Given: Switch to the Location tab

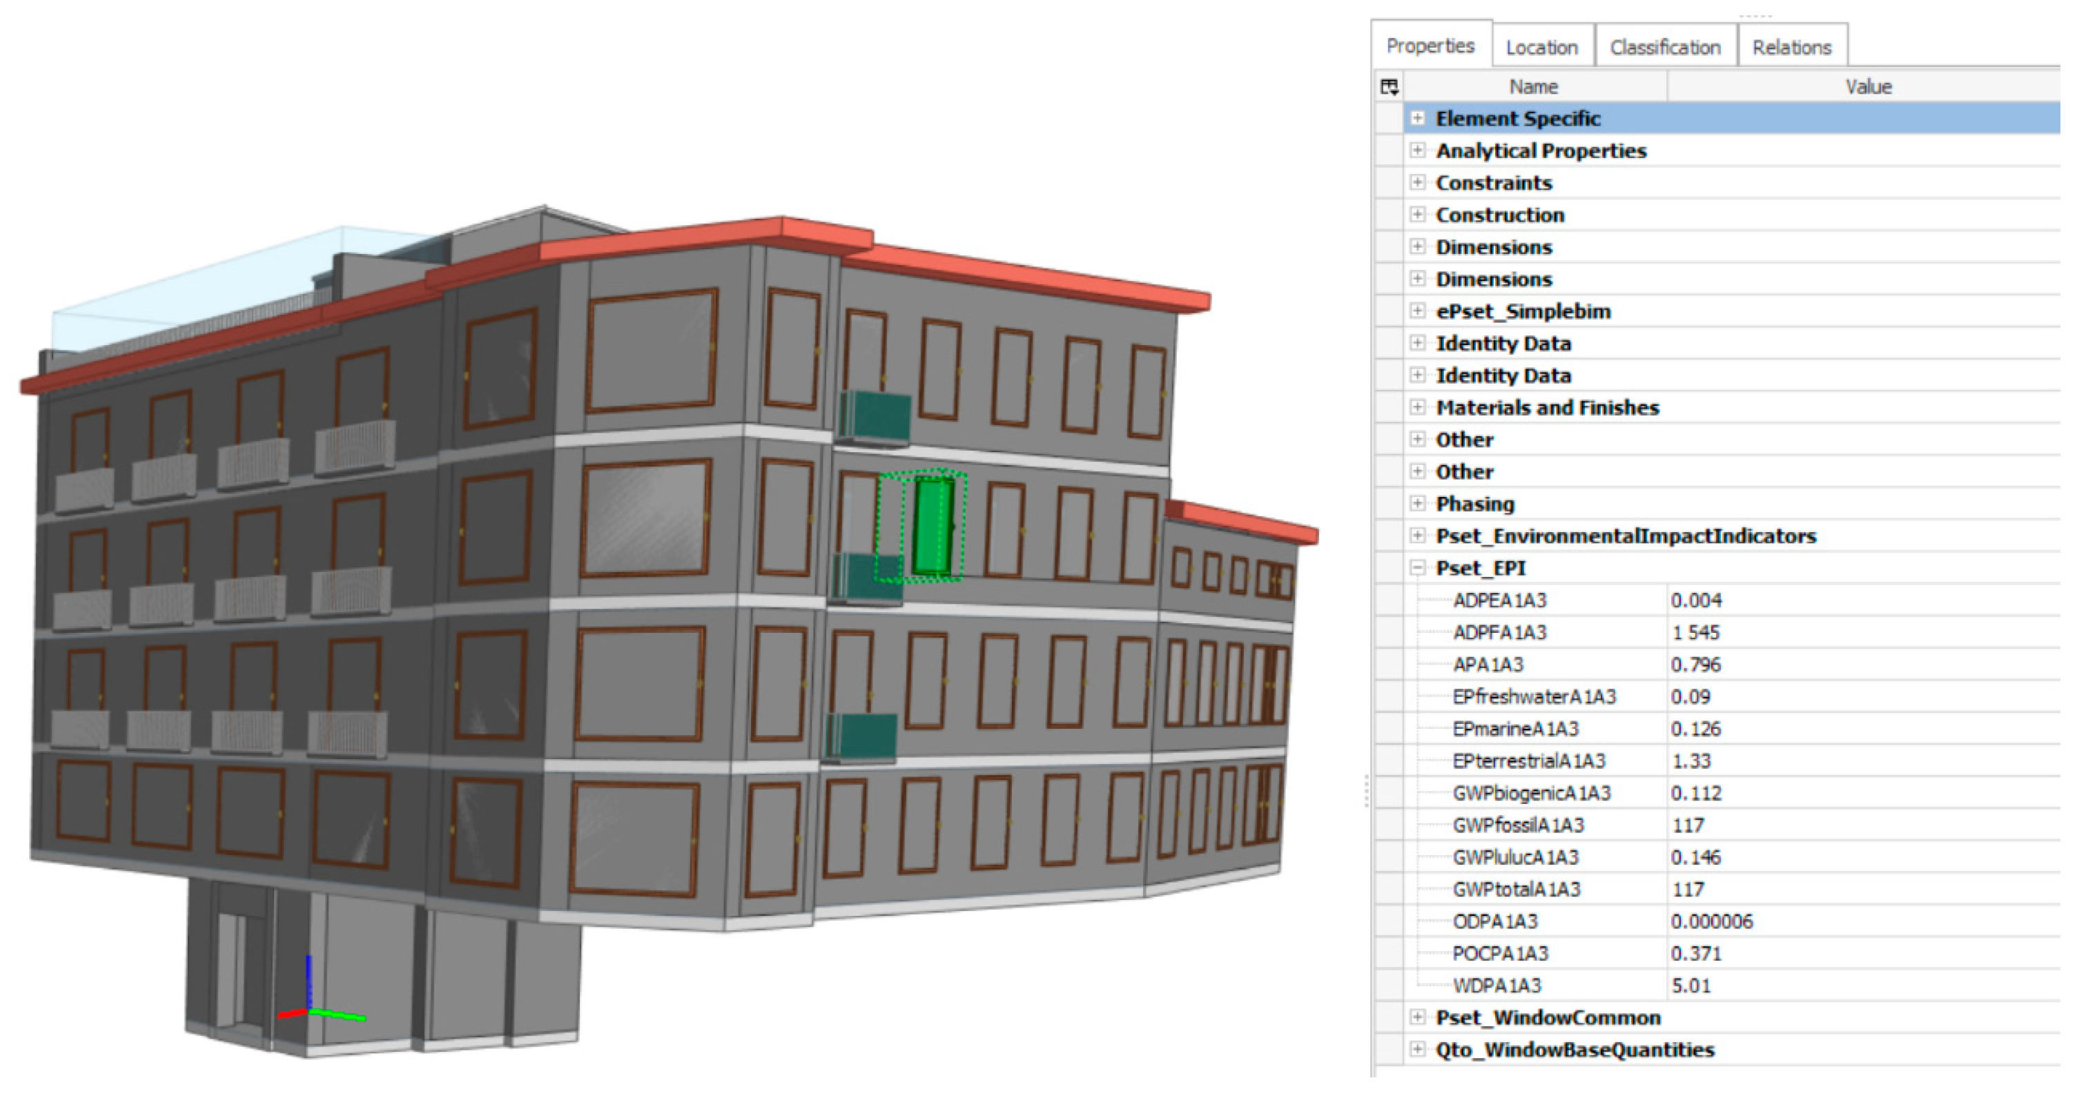Looking at the screenshot, I should click(1541, 48).
